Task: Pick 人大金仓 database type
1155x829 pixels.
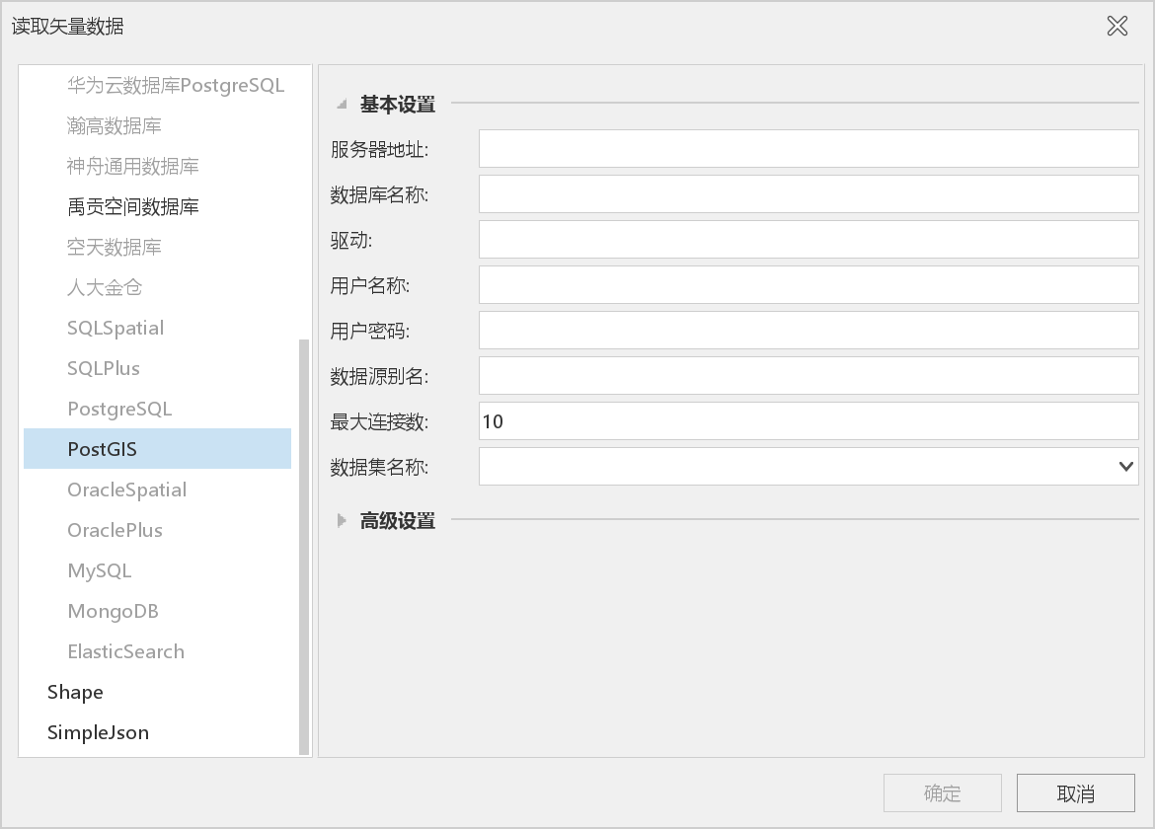Action: click(104, 288)
